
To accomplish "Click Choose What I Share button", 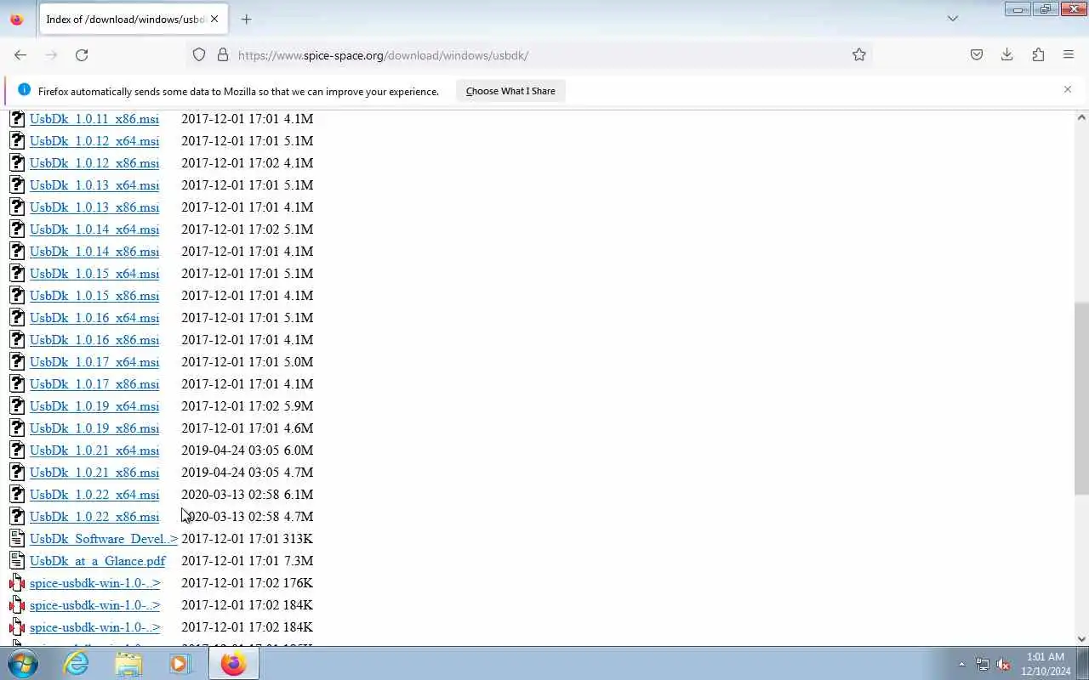I will (510, 91).
